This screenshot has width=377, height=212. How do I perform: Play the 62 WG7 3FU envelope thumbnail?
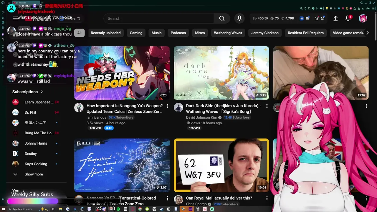221,165
